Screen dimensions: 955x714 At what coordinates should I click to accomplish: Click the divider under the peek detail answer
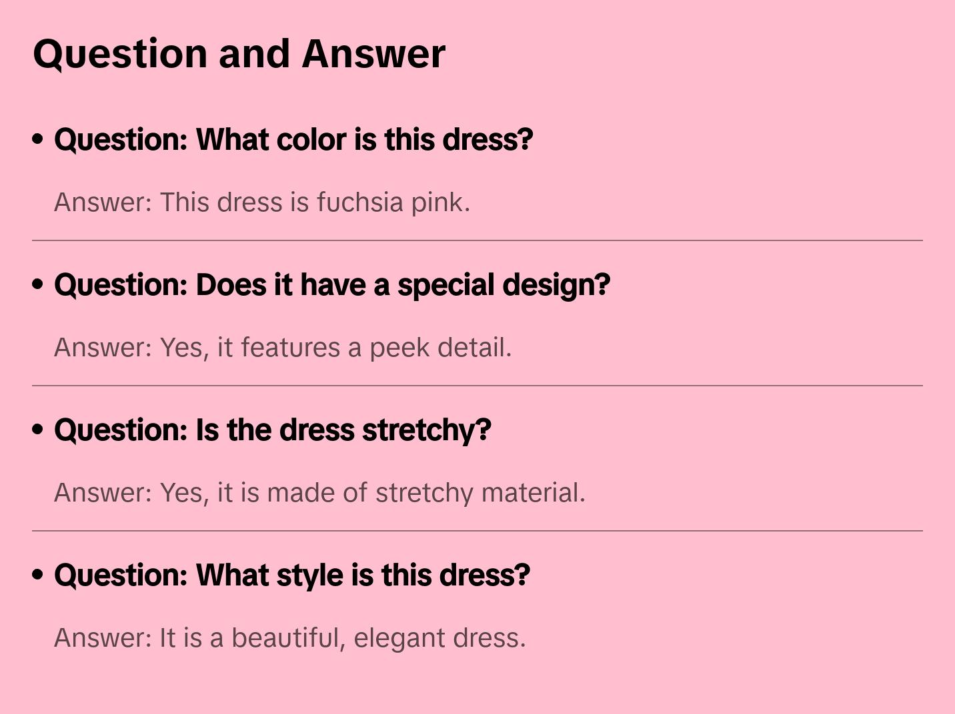[x=477, y=386]
